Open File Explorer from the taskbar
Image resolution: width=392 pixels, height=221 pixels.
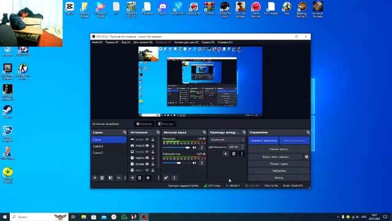coord(84,217)
